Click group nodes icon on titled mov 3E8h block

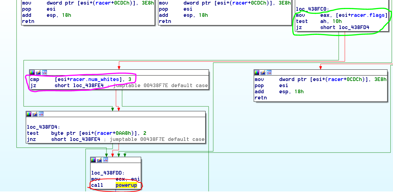pos(269,72)
